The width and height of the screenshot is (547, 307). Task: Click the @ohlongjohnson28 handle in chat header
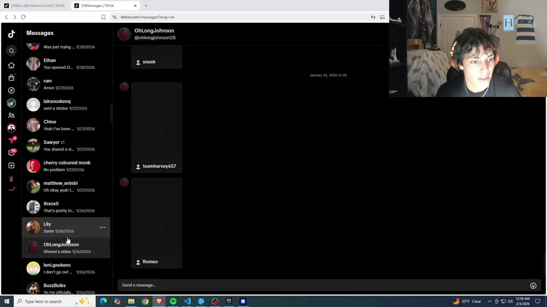[155, 38]
